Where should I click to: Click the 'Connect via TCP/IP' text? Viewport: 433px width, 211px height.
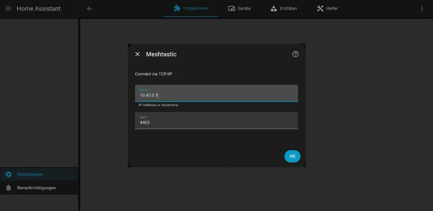(154, 74)
